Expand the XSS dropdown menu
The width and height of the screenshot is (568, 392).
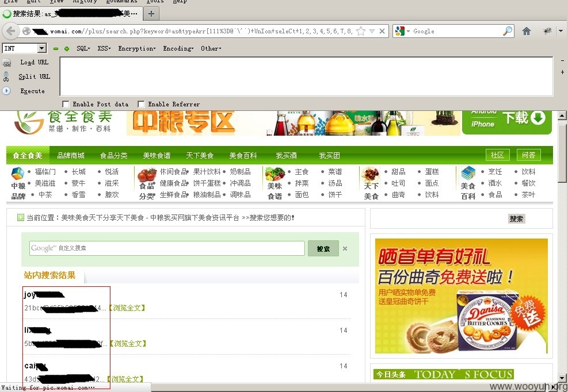click(x=104, y=48)
